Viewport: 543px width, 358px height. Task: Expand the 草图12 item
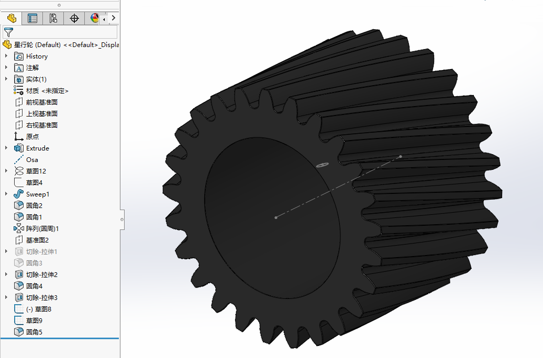coord(6,171)
